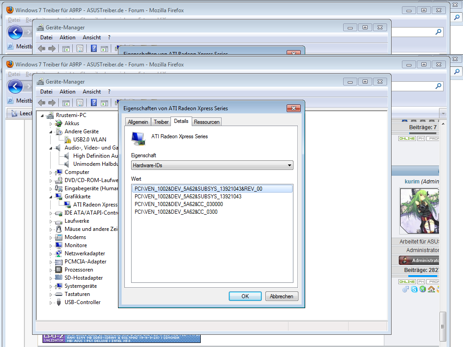The width and height of the screenshot is (463, 347).
Task: Collapse the Grafikkarte node
Action: point(51,197)
